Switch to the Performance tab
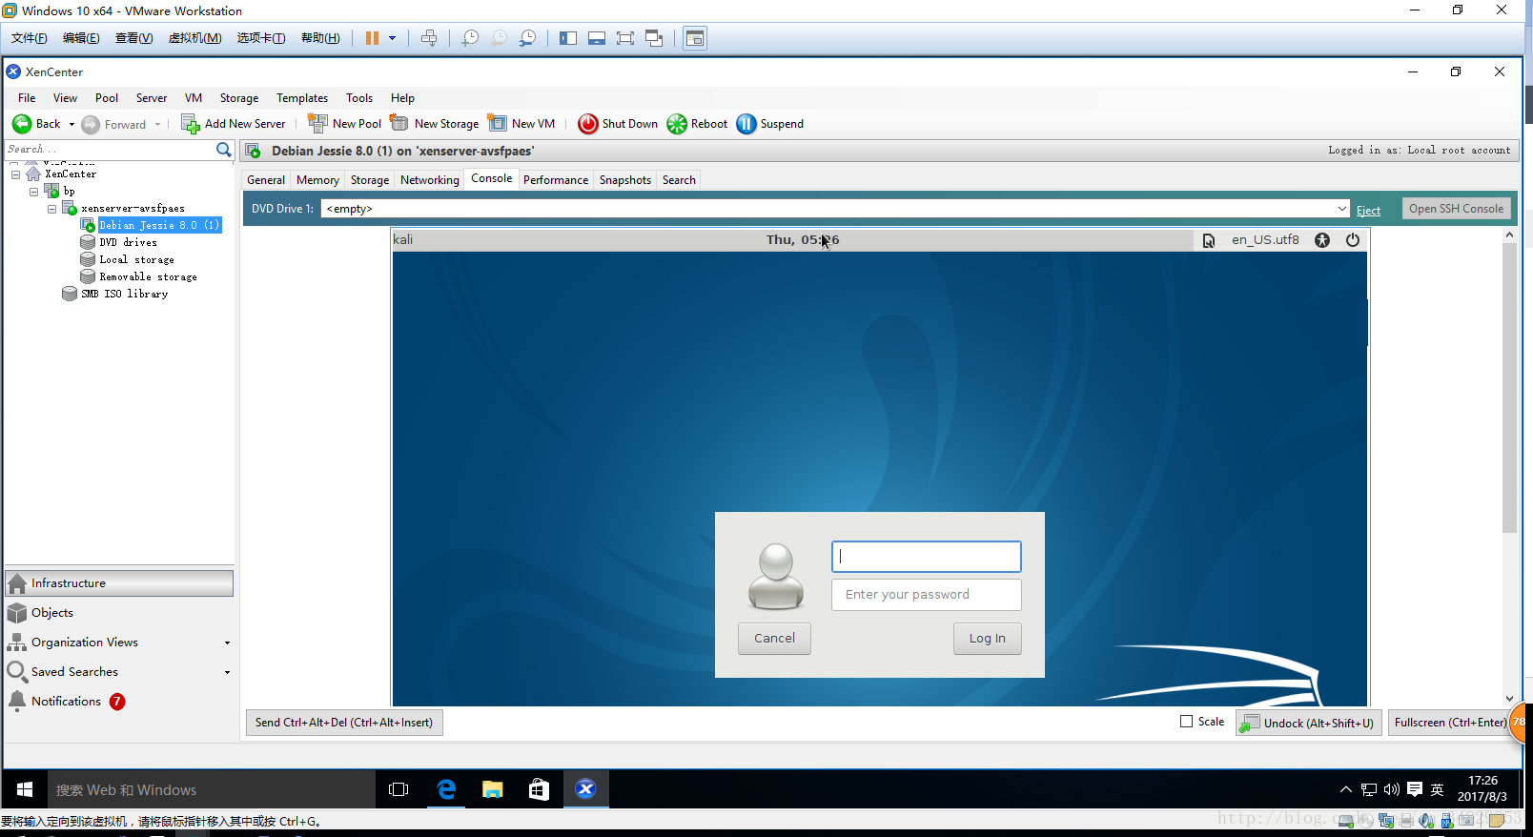 [555, 180]
